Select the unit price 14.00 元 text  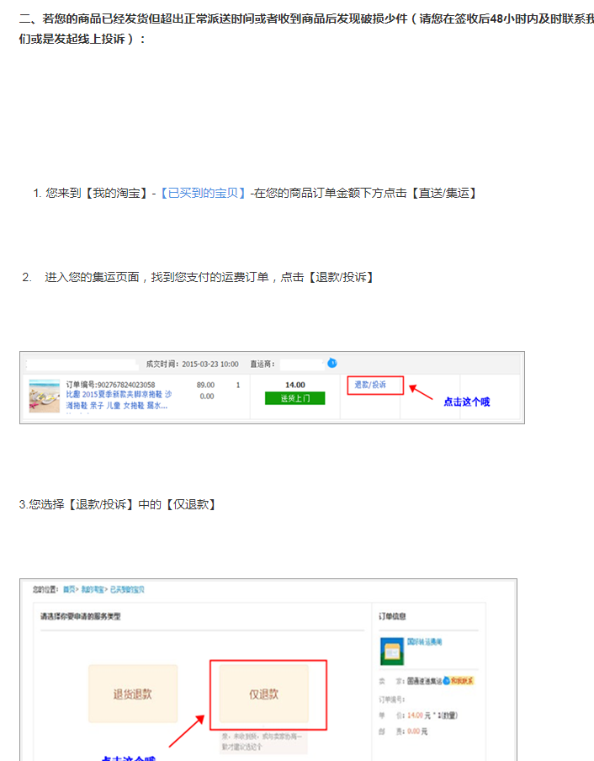tap(419, 716)
